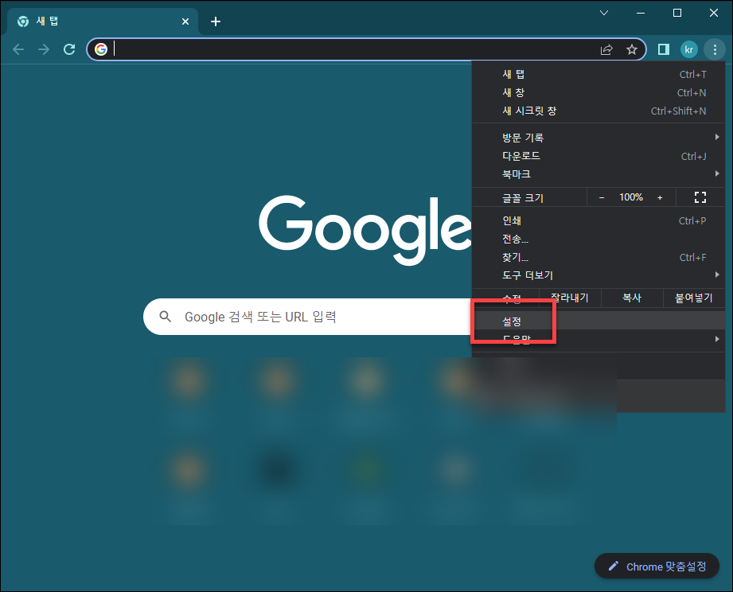The width and height of the screenshot is (733, 592).
Task: Bookmark this tab with the star icon
Action: coord(632,49)
